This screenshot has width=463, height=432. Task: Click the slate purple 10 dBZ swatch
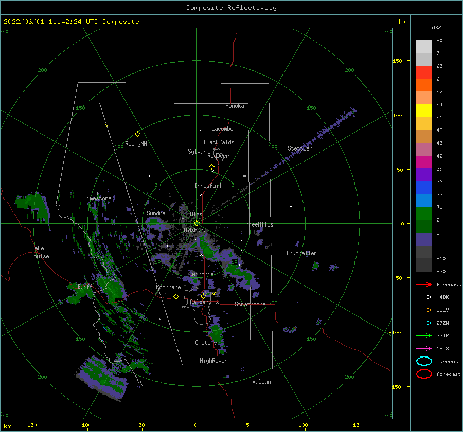424,239
